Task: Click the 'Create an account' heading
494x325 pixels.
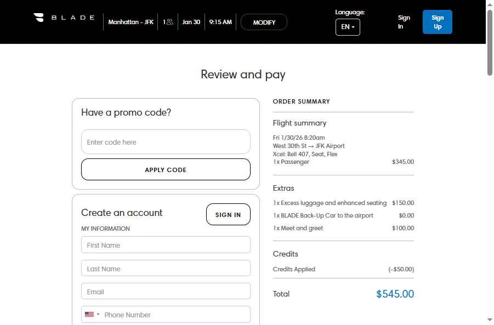Action: click(x=122, y=213)
